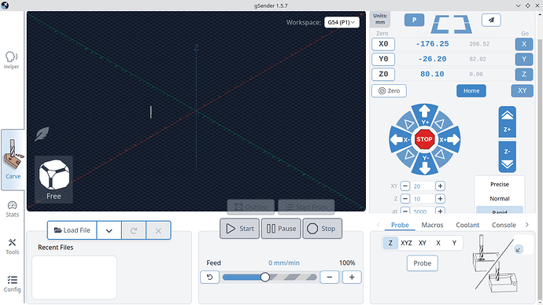543x305 pixels.
Task: Increase feed override with plus button
Action: click(x=352, y=277)
